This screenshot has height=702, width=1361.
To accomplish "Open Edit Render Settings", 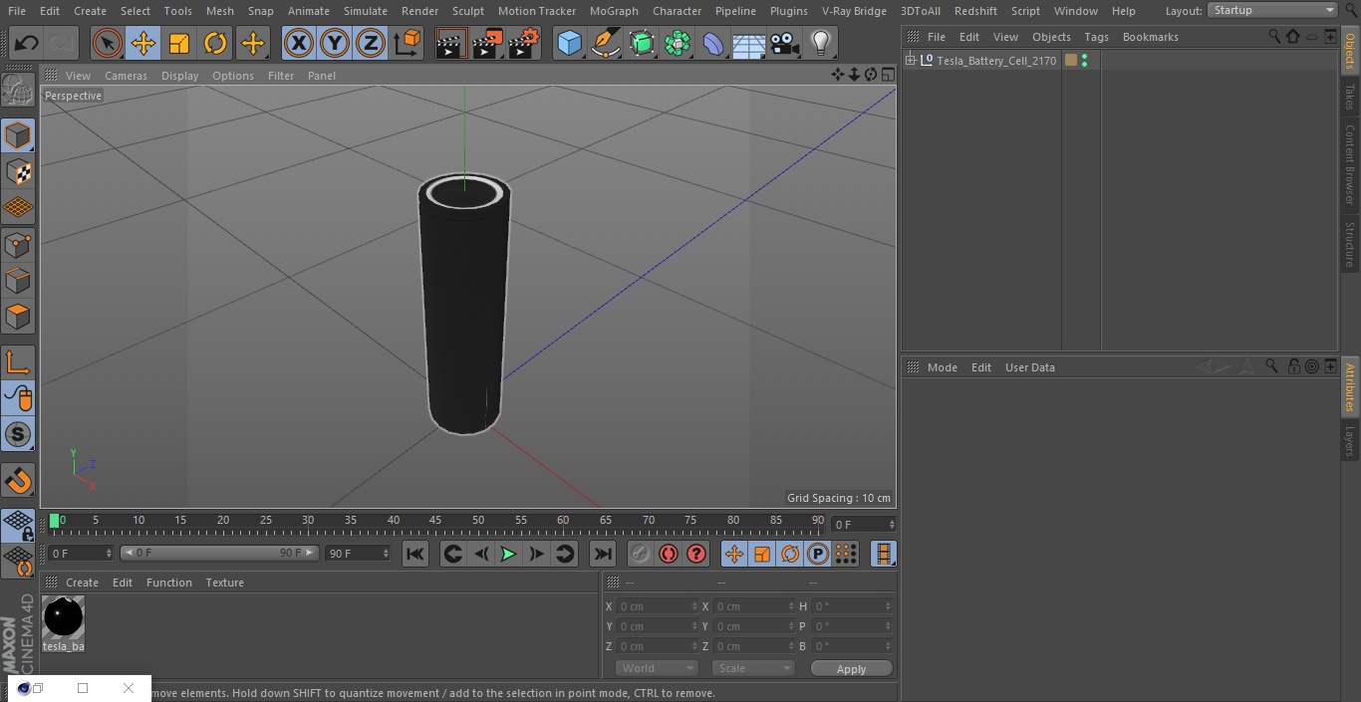I will tap(524, 43).
